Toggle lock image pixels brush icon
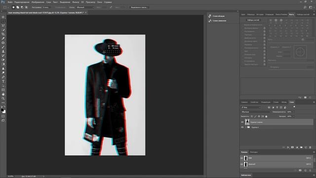The width and height of the screenshot is (316, 178). tap(255, 117)
